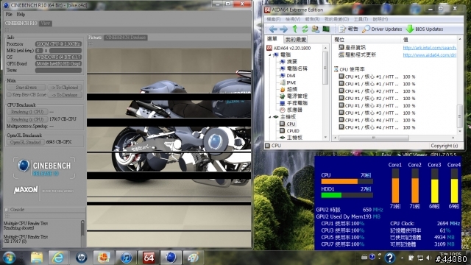471x265 pixels.
Task: Open the iTunes music note taskbar icon
Action: (127, 258)
